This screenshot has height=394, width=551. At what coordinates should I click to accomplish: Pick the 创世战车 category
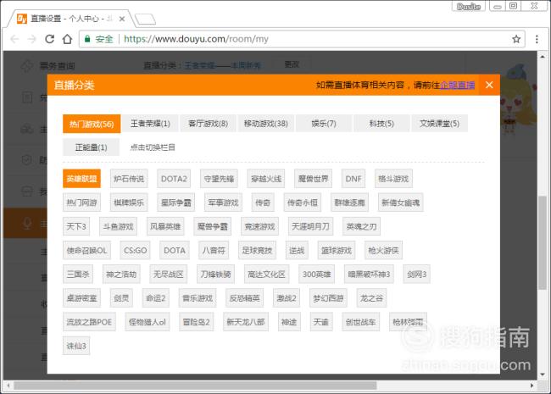(x=360, y=322)
